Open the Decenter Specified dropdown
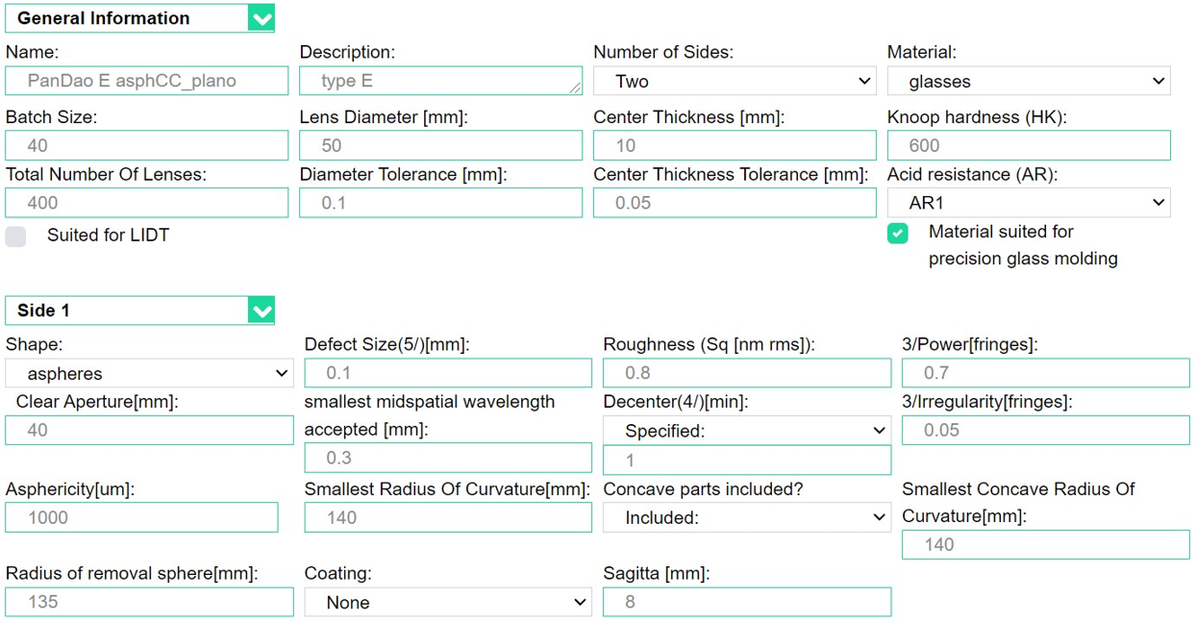The height and width of the screenshot is (623, 1196). tap(746, 431)
